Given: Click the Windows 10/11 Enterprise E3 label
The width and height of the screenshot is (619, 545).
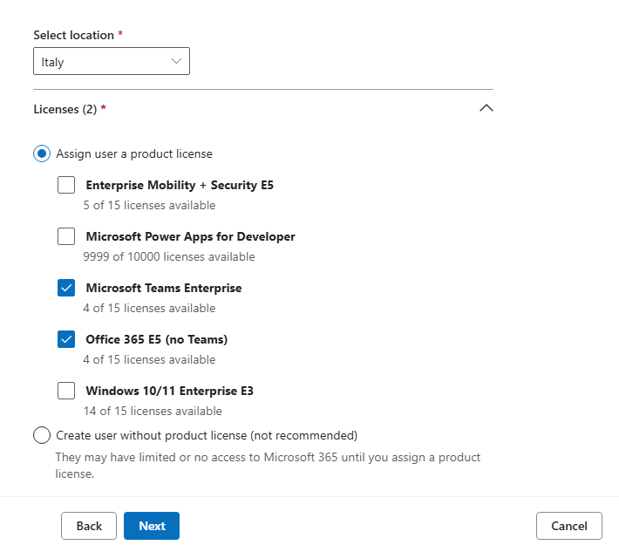Looking at the screenshot, I should [170, 391].
